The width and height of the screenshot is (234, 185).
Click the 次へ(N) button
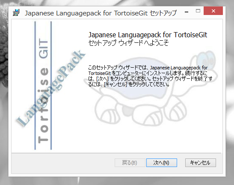162,163
